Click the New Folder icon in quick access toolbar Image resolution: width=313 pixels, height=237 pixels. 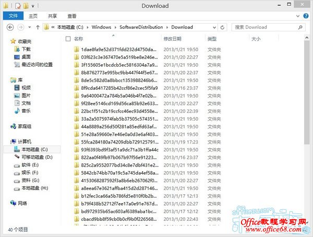[x=26, y=6]
